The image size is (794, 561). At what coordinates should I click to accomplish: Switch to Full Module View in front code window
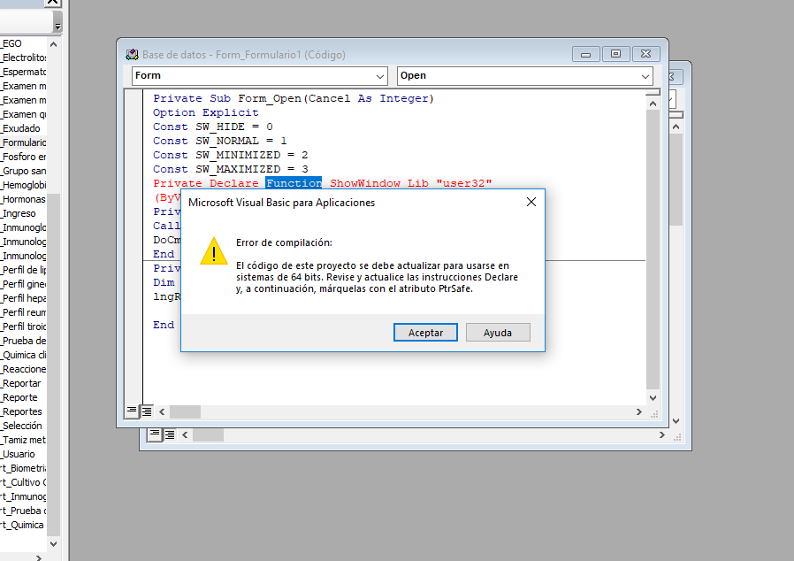(147, 411)
